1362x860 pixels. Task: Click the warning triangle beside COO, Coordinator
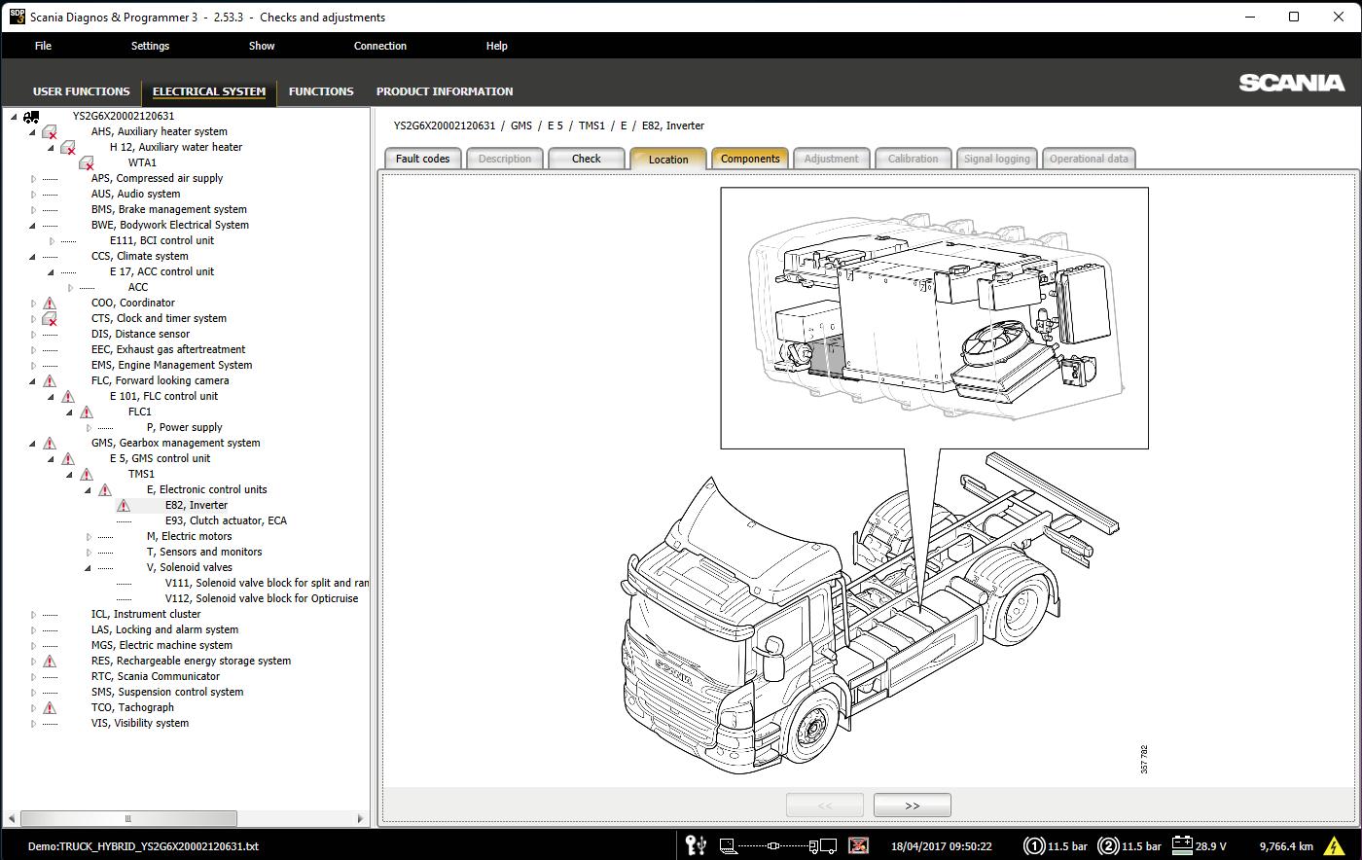[50, 303]
